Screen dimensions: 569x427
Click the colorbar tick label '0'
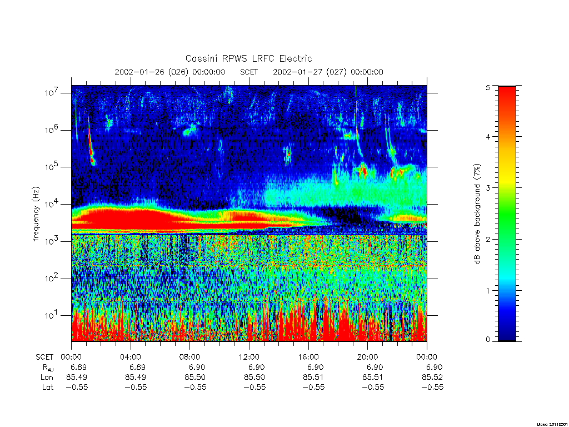click(488, 339)
